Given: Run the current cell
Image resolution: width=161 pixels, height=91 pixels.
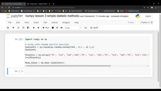Looking at the screenshot, I should [x=46, y=28].
